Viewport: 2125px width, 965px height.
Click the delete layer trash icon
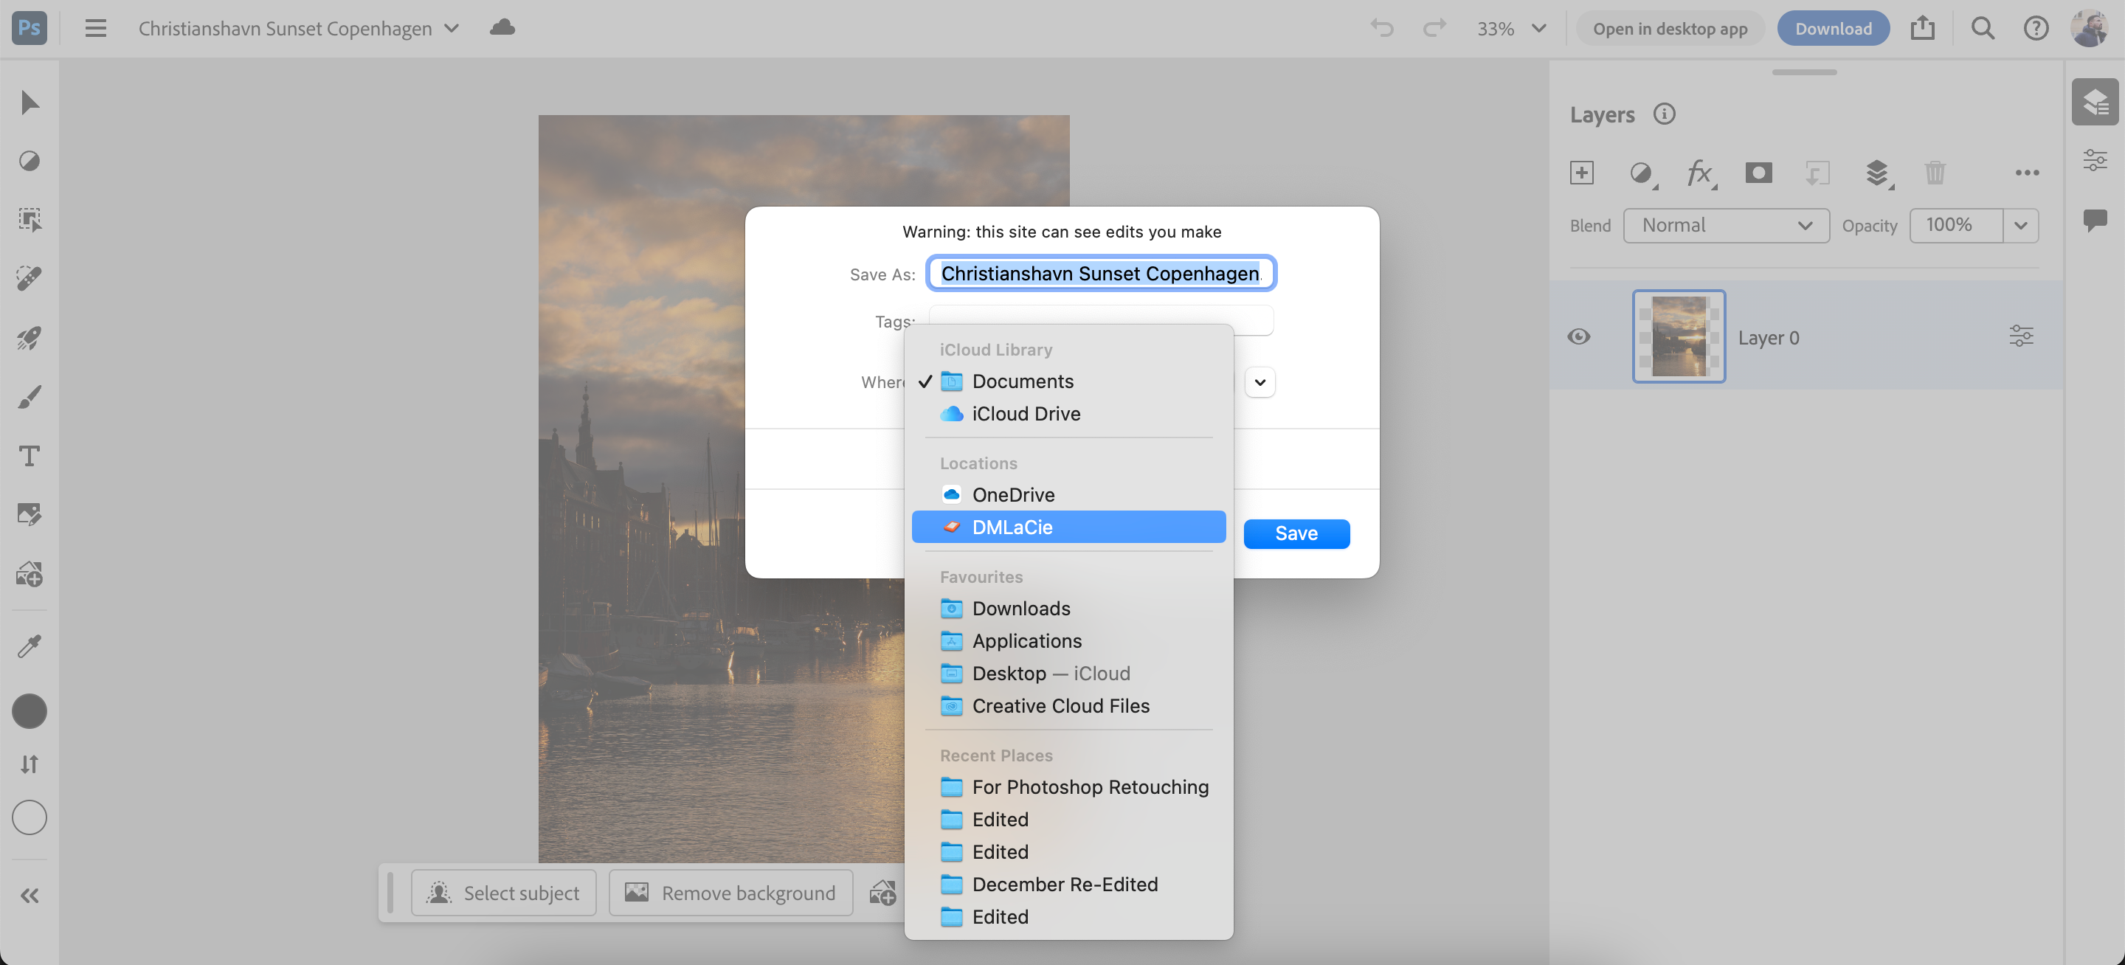click(1935, 173)
